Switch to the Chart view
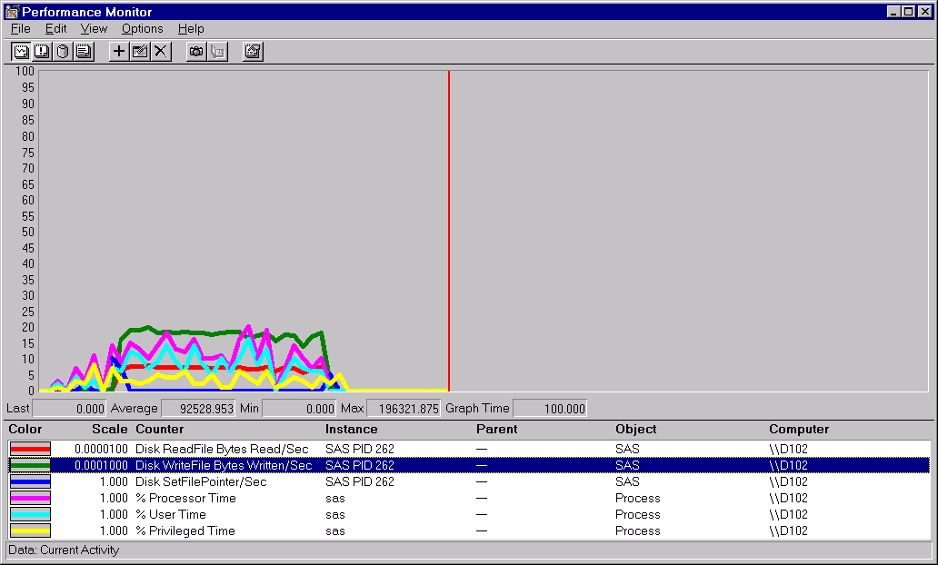 pos(21,51)
